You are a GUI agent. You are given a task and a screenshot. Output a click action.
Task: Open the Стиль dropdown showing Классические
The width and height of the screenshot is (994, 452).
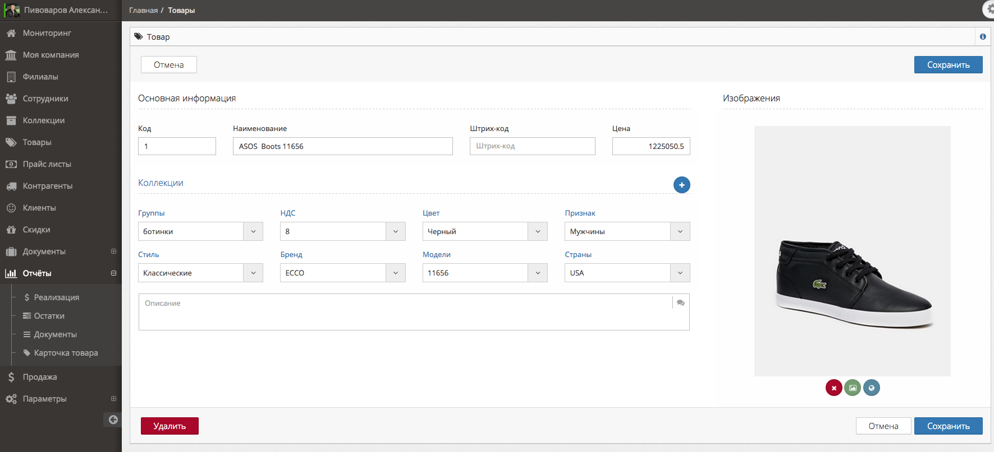click(200, 273)
